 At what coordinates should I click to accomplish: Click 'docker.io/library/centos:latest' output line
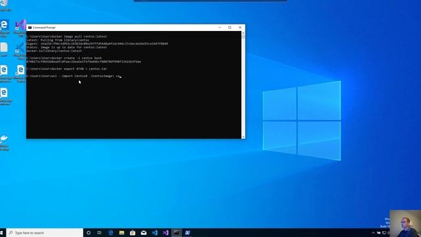54,51
